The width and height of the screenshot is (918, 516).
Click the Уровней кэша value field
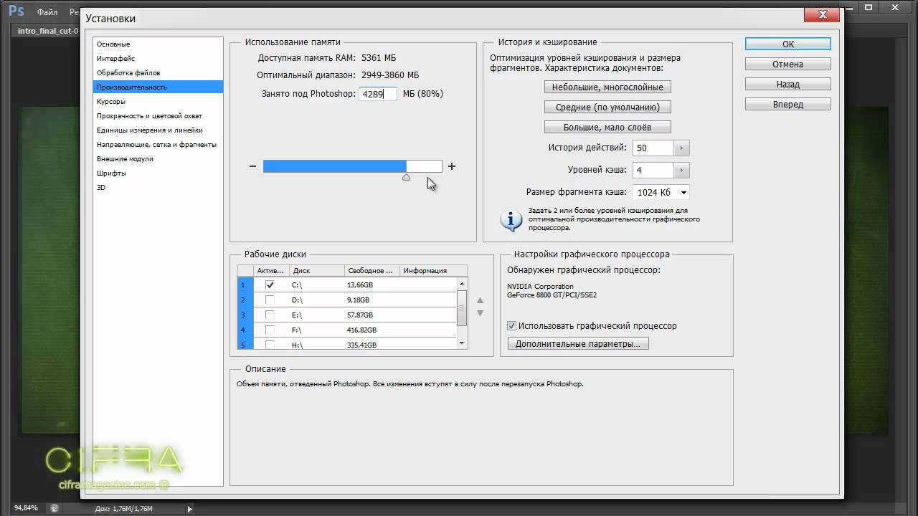coord(653,171)
